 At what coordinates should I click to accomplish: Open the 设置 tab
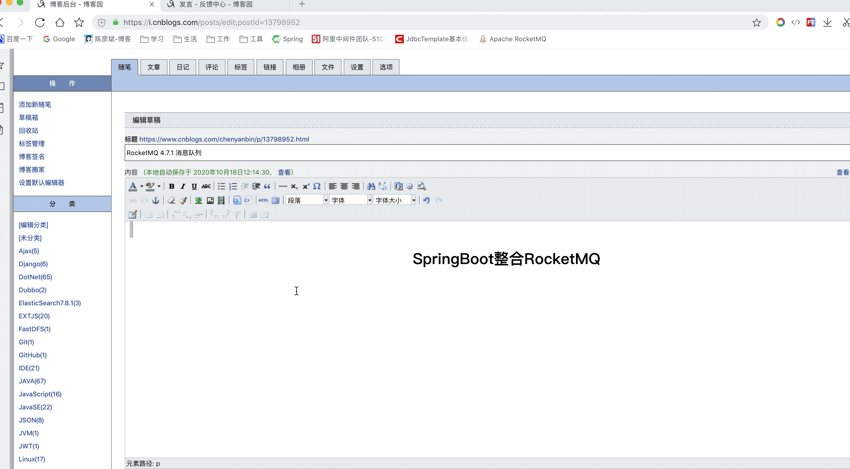tap(357, 67)
